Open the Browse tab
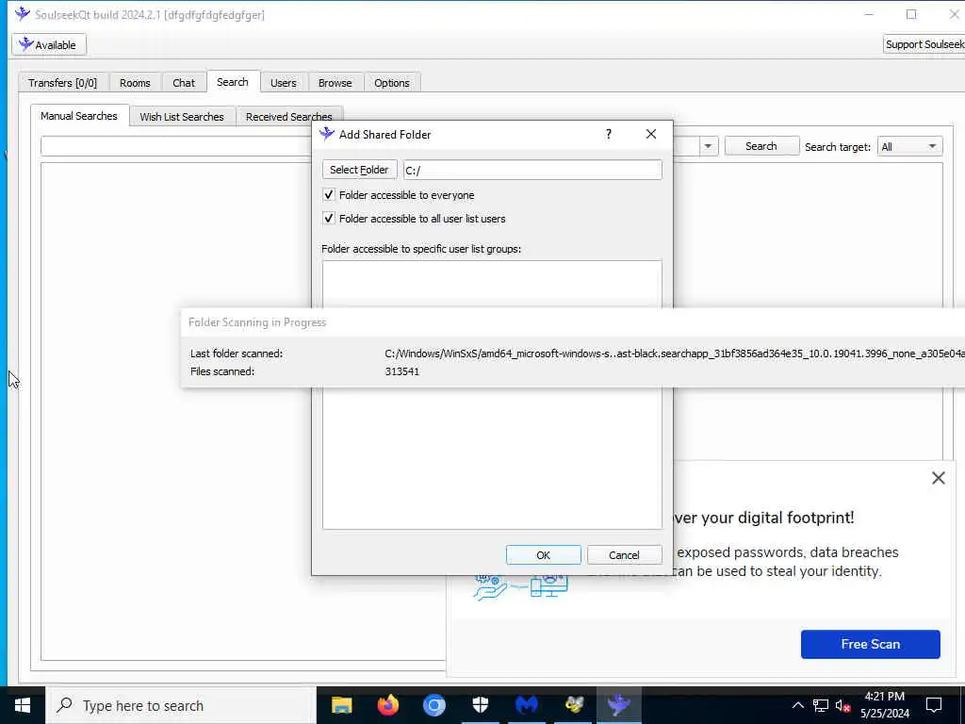 point(335,83)
